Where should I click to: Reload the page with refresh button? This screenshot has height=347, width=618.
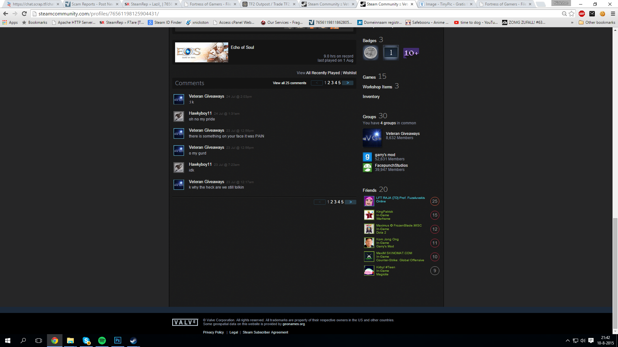click(24, 13)
